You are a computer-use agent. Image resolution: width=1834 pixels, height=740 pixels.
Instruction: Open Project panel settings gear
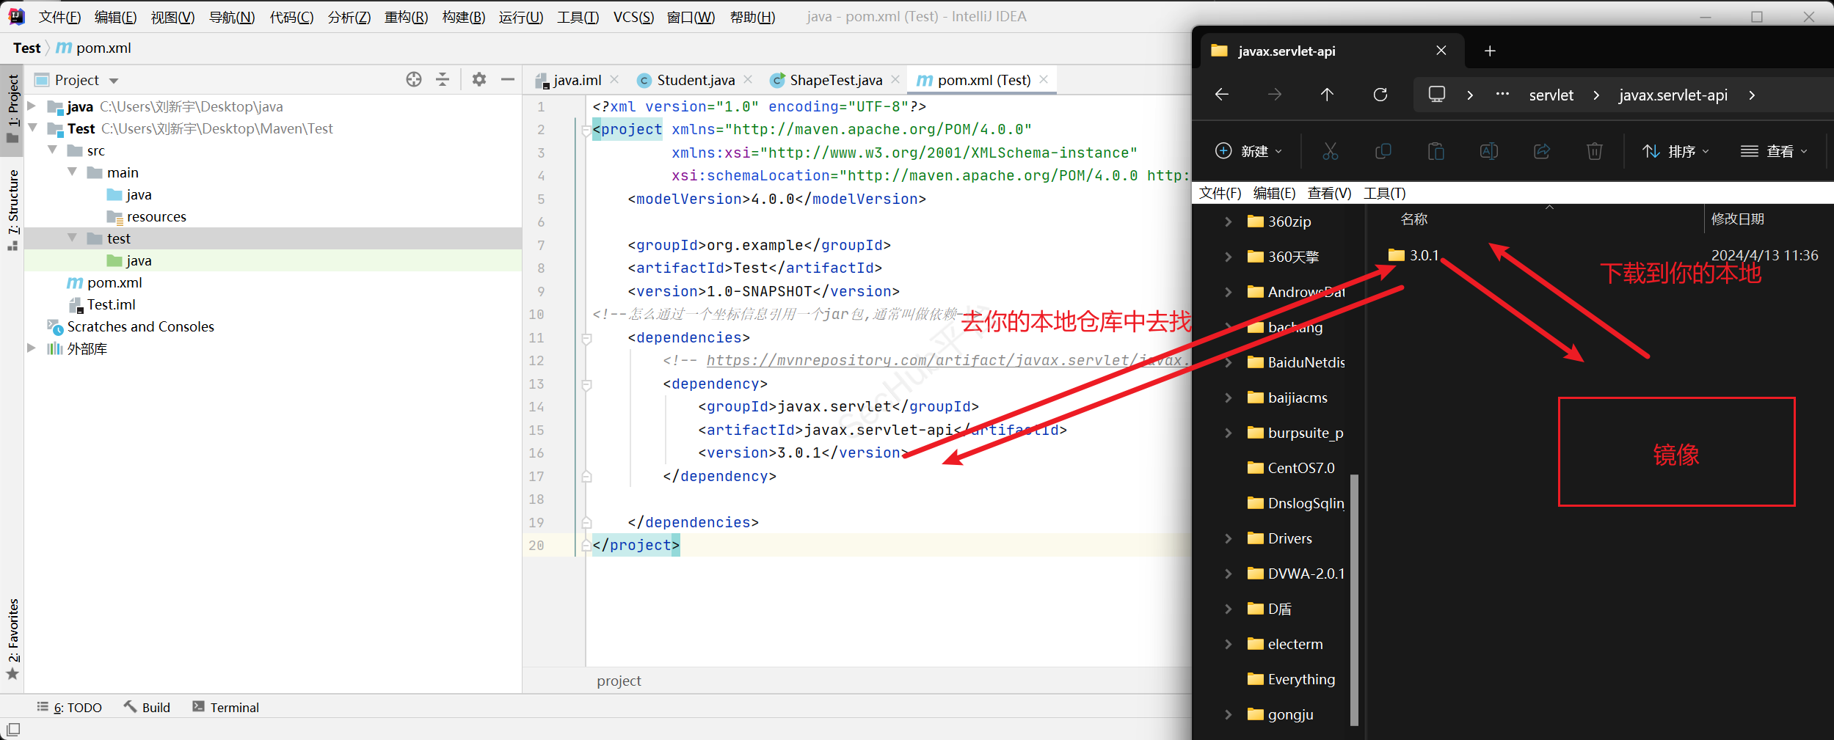pyautogui.click(x=479, y=80)
